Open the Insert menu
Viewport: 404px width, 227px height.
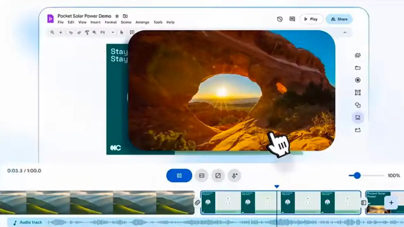coord(95,22)
